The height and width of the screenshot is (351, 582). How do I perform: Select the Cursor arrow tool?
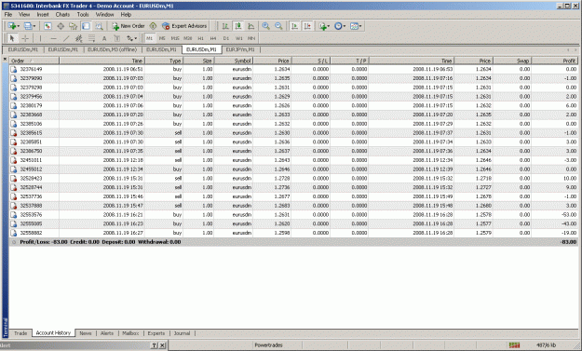(12, 38)
